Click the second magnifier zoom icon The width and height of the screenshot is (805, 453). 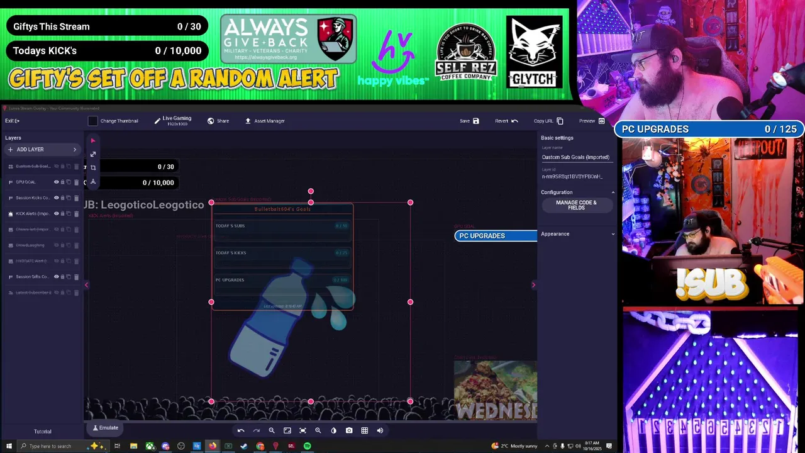(318, 430)
